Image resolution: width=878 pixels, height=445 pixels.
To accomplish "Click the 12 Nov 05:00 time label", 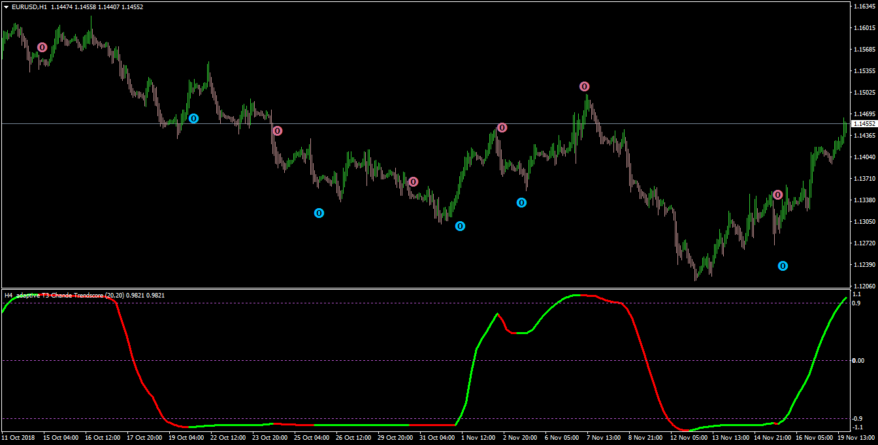I will coord(688,438).
